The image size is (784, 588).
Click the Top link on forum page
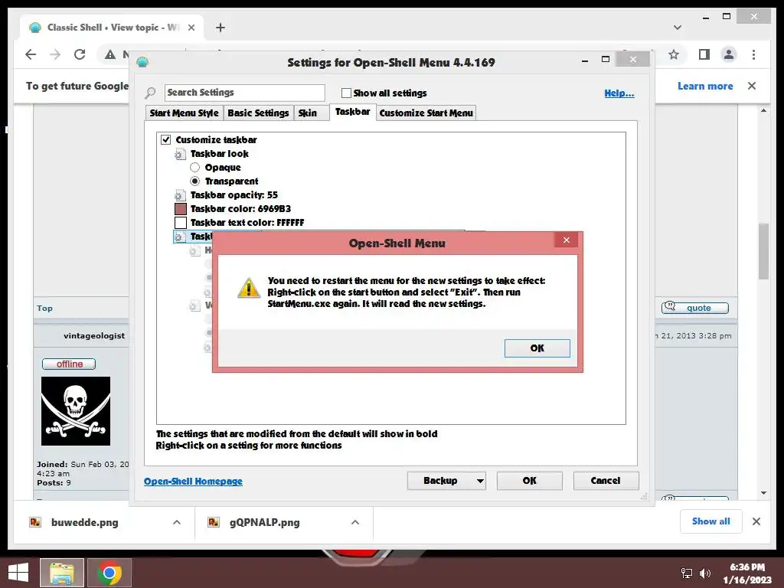tap(44, 308)
